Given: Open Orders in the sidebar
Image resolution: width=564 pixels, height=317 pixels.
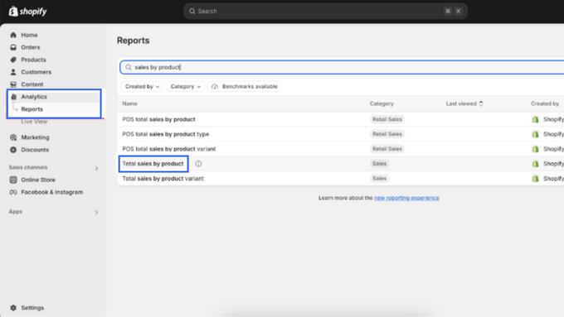Looking at the screenshot, I should point(30,47).
